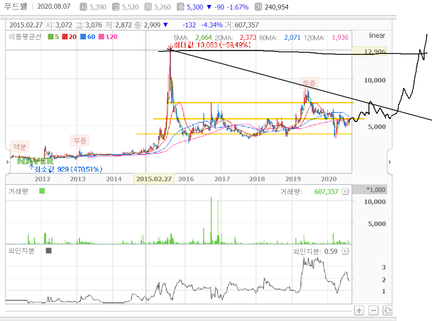Select the 2015.02.27 date marker
Image resolution: width=432 pixels, height=321 pixels.
pyautogui.click(x=154, y=179)
